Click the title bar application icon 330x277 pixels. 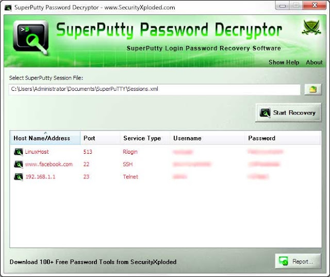(x=8, y=8)
